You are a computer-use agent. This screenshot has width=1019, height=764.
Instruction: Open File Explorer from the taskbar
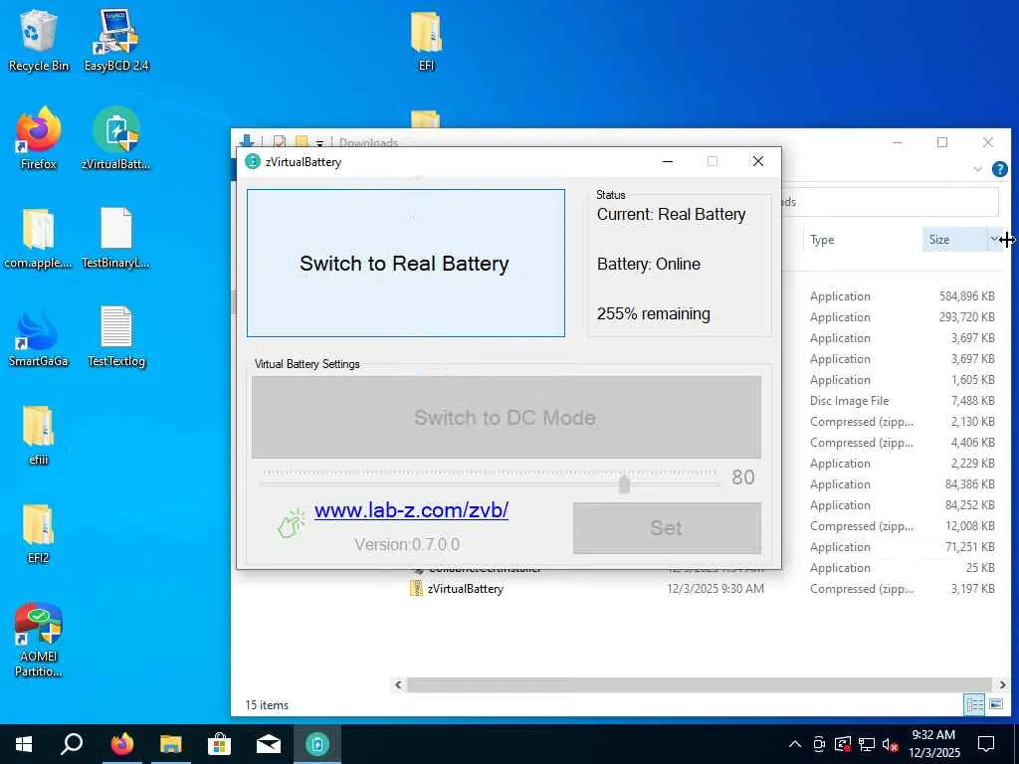171,744
